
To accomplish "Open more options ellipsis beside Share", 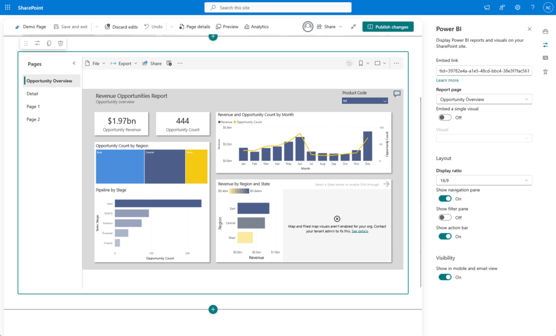I will [180, 64].
